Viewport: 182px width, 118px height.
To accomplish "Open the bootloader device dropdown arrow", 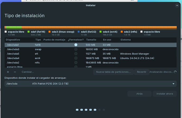I will 173,84.
